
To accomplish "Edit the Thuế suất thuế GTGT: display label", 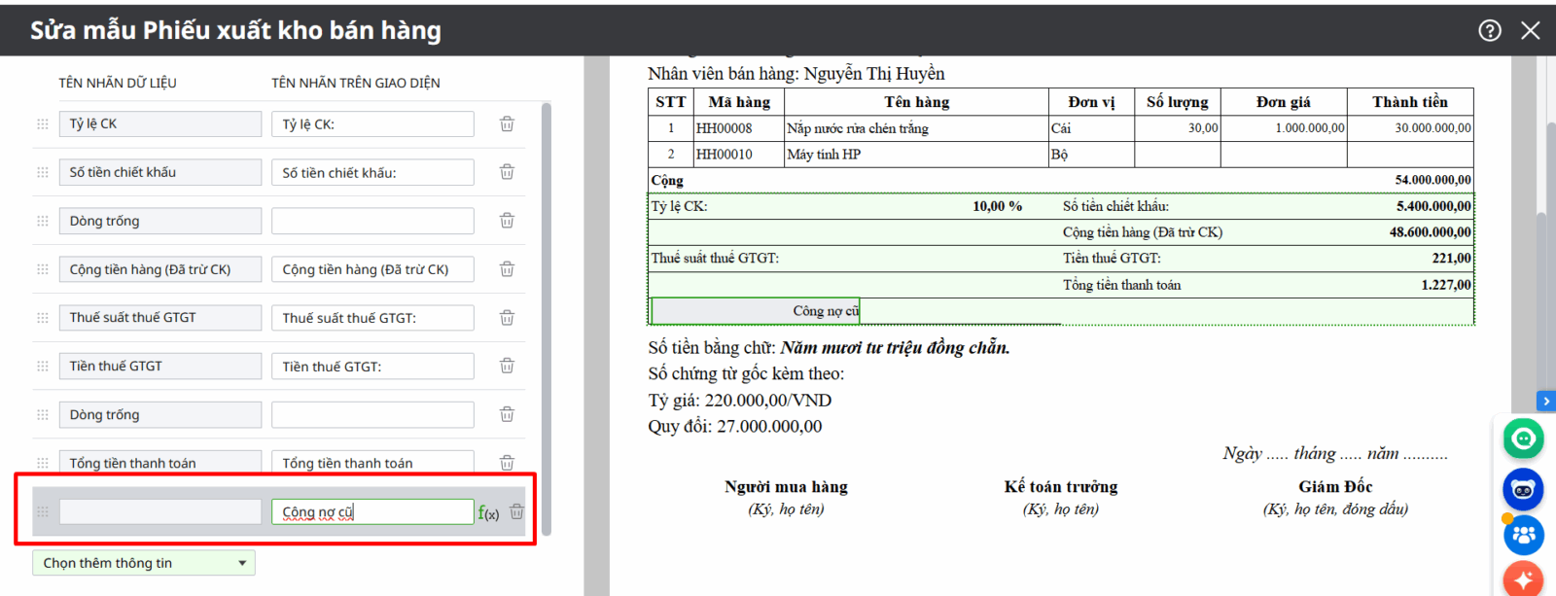I will point(372,318).
